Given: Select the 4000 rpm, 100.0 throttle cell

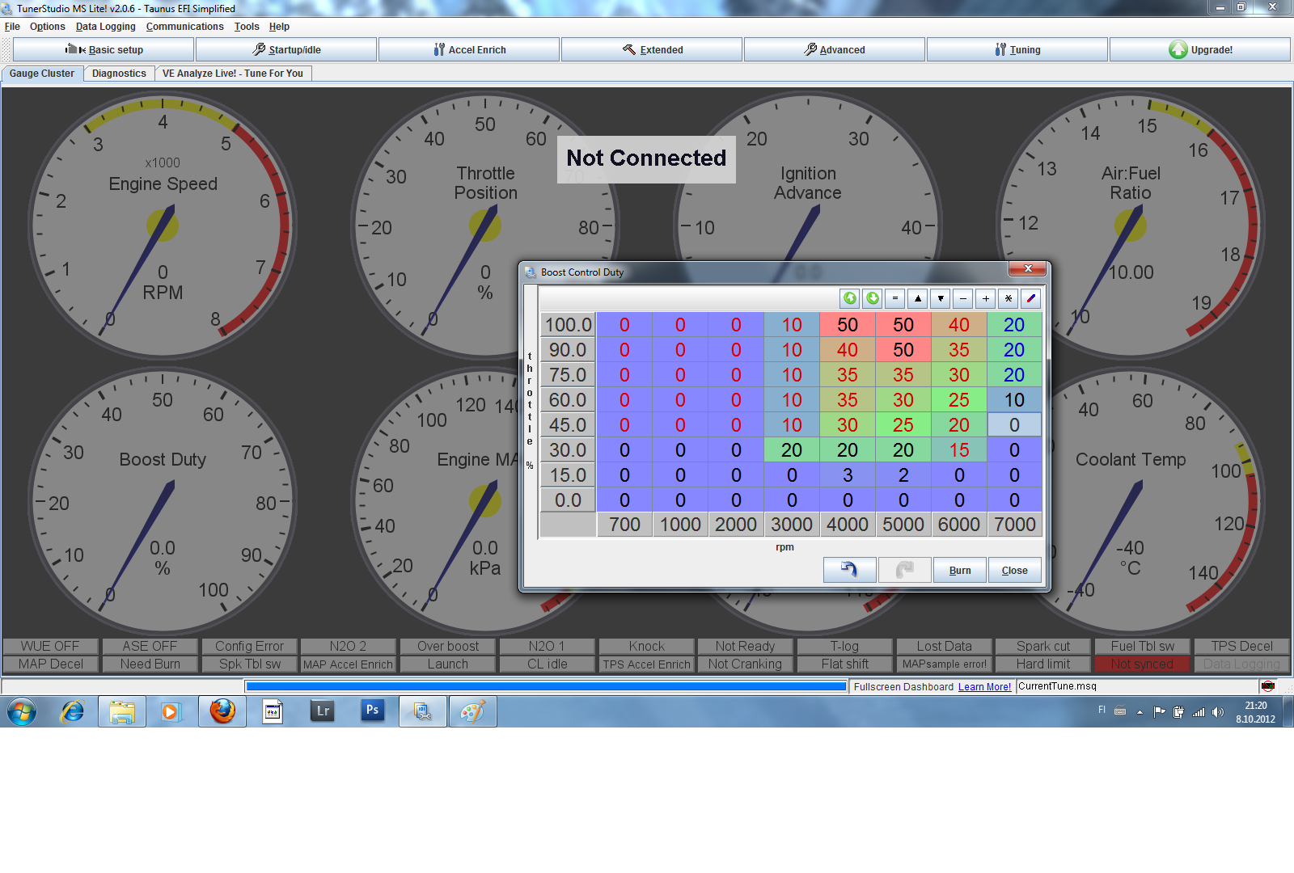Looking at the screenshot, I should (847, 325).
